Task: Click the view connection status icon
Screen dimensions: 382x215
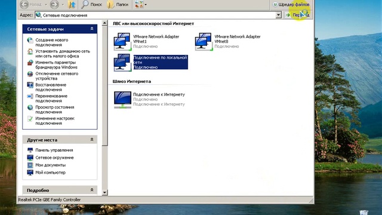Action: [x=30, y=107]
